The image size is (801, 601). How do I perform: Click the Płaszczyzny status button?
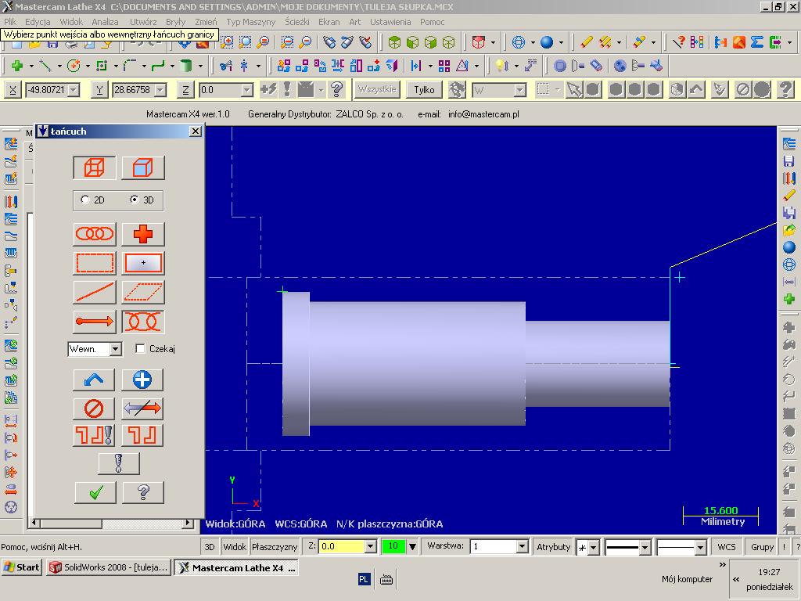(275, 547)
